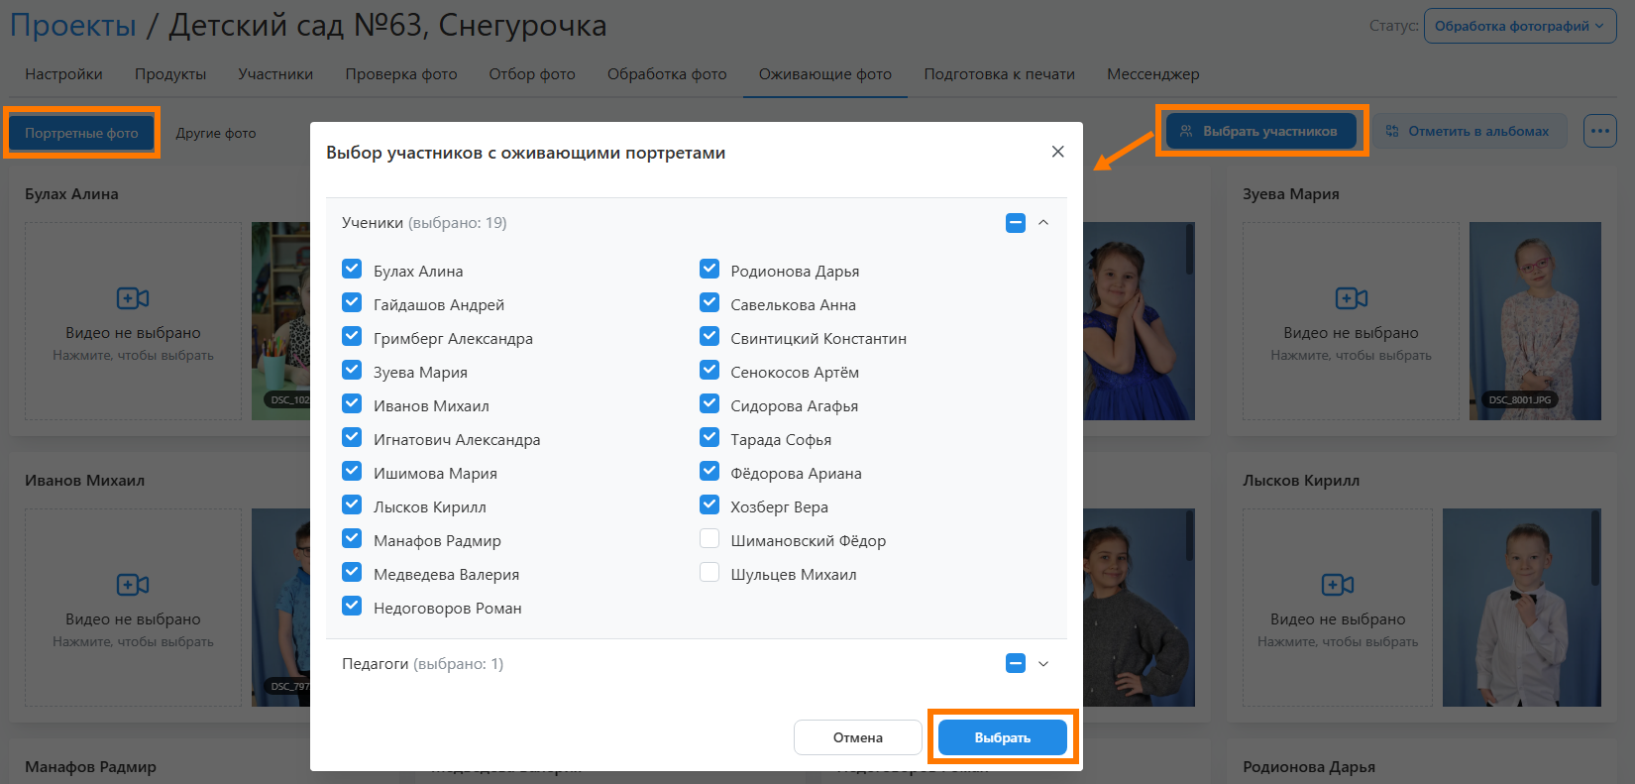Open the Отбор фото tab
Viewport: 1635px width, 784px height.
pyautogui.click(x=532, y=74)
